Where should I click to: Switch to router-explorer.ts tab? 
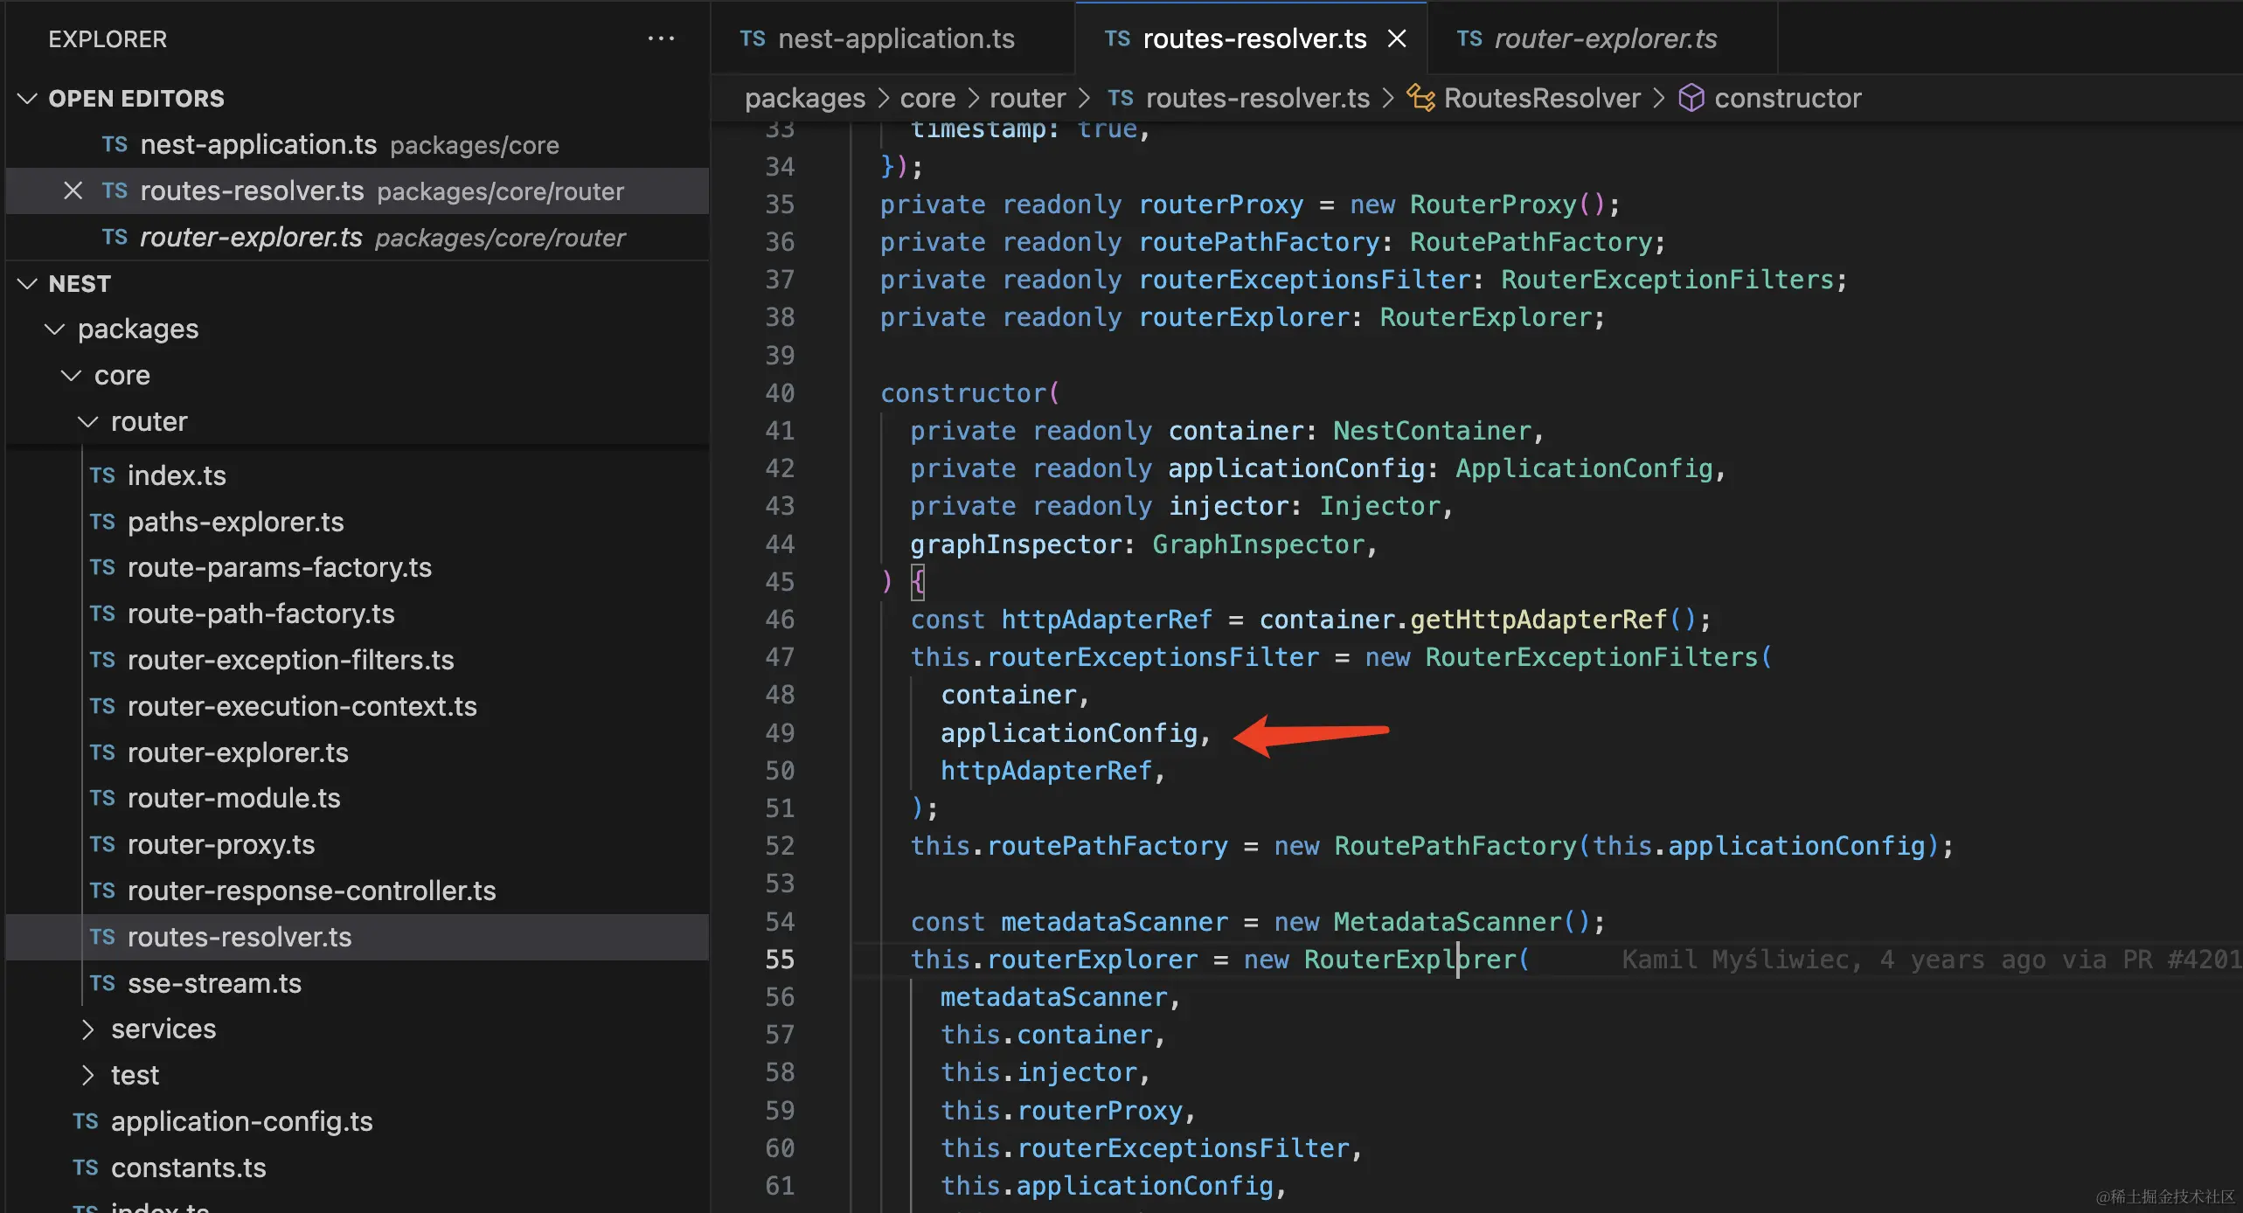pos(1602,38)
